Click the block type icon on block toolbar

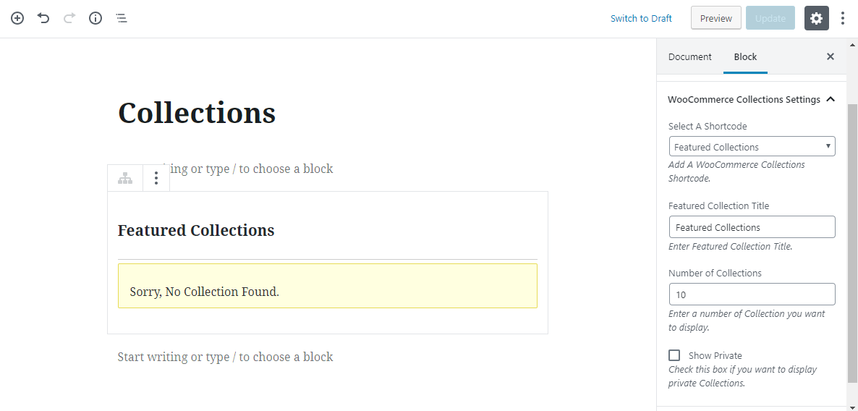click(x=125, y=178)
